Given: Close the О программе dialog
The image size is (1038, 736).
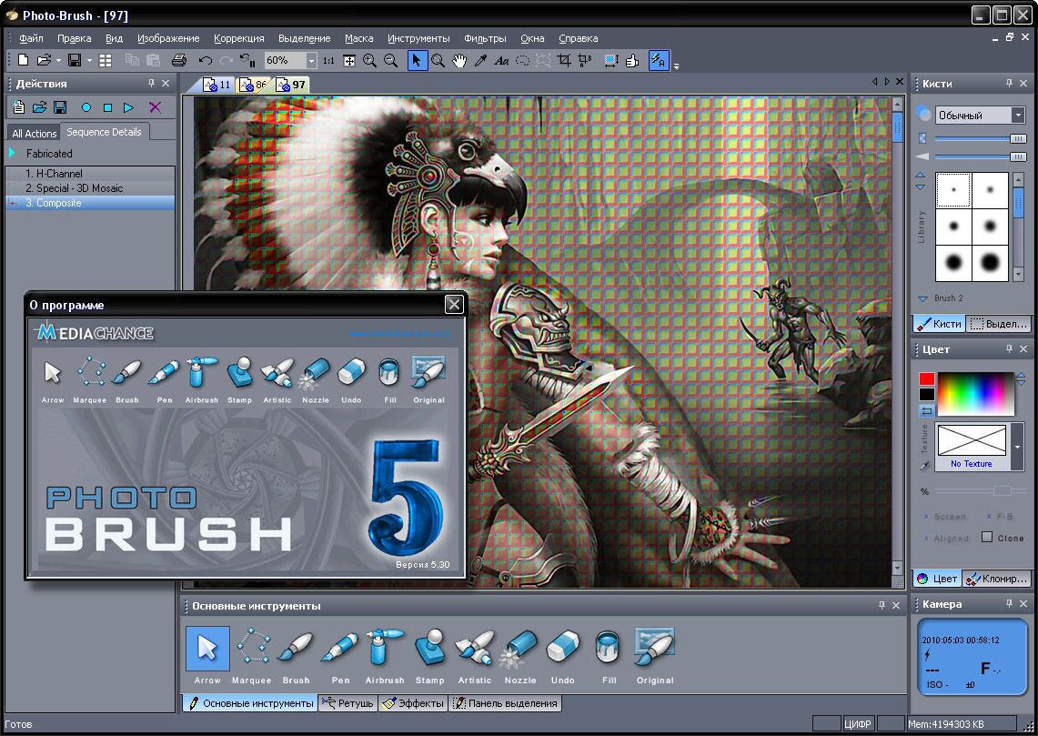Looking at the screenshot, I should (453, 304).
